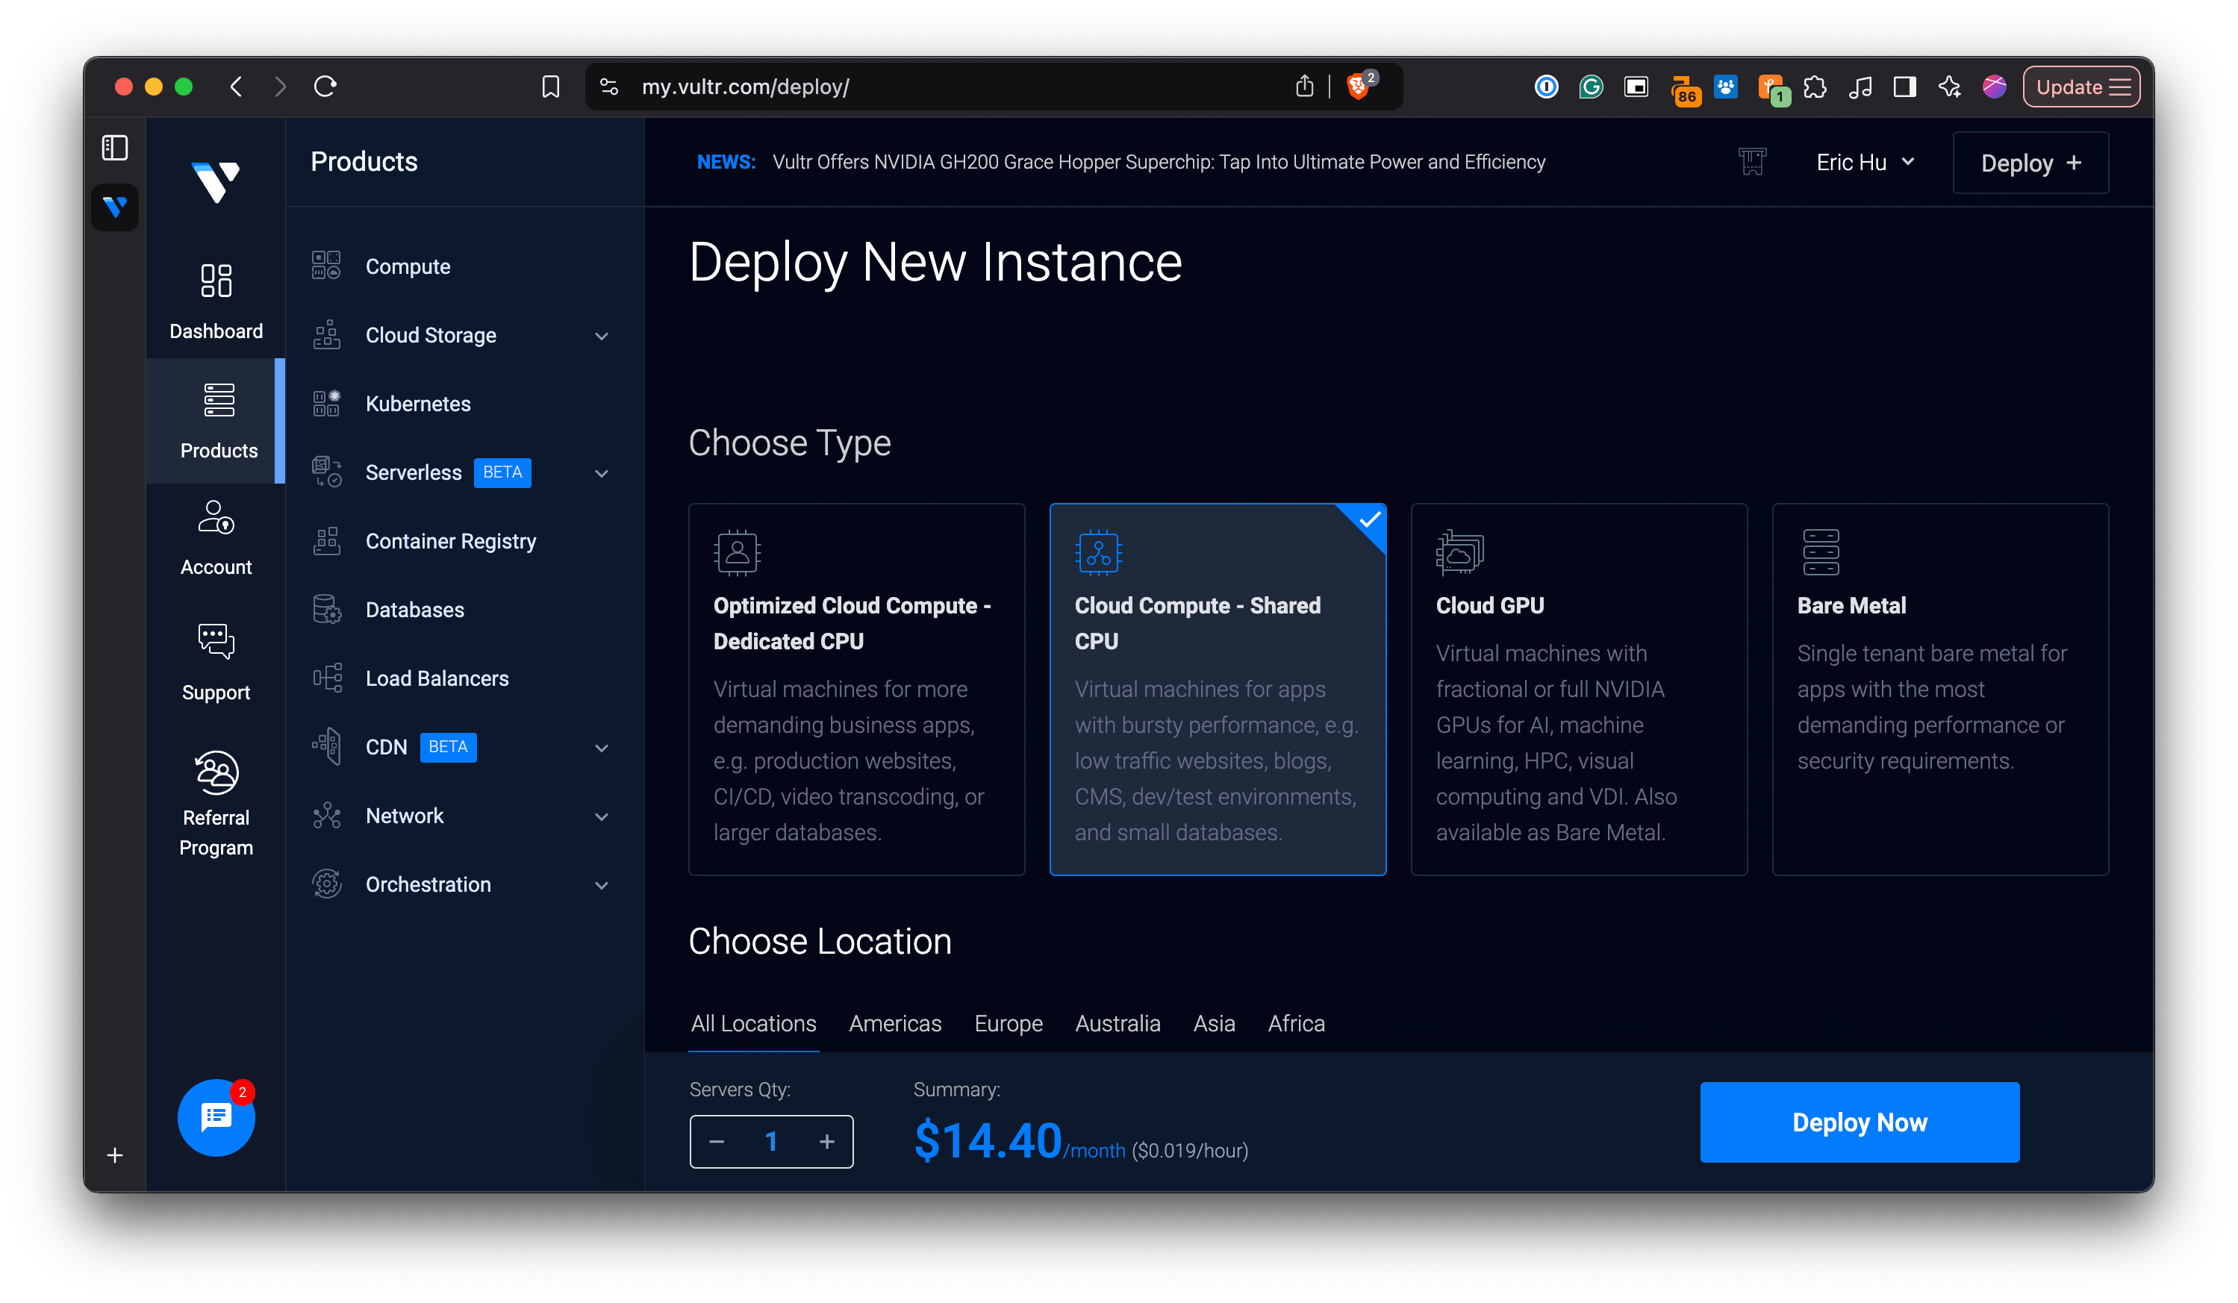Open the Referral Program page
This screenshot has height=1303, width=2238.
click(216, 803)
